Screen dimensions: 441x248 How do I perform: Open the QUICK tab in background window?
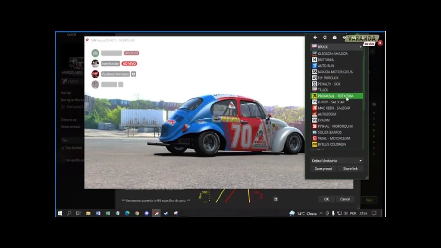pos(72,35)
